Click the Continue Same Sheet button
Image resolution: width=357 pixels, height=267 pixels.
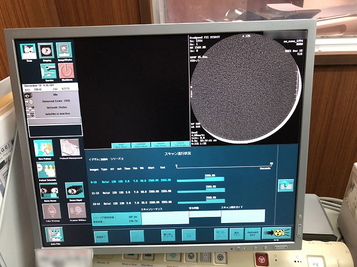[141, 145]
